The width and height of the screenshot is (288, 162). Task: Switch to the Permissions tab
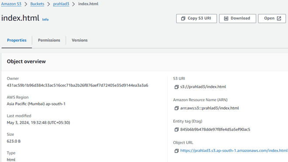49,40
